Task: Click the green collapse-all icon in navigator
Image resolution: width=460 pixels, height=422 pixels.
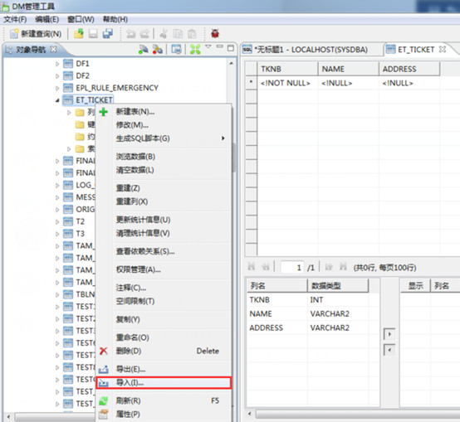Action: click(195, 49)
